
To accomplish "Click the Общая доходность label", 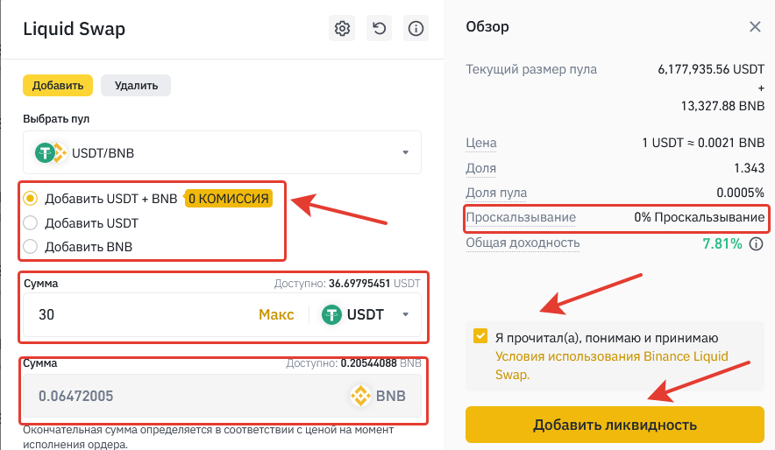I will pyautogui.click(x=523, y=243).
